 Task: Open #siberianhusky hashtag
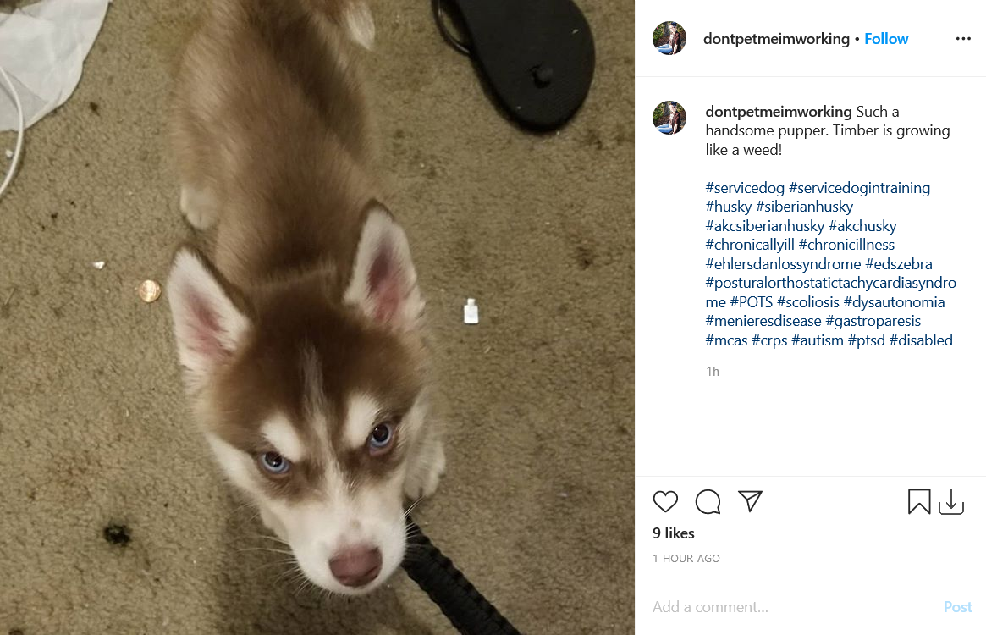click(x=804, y=207)
